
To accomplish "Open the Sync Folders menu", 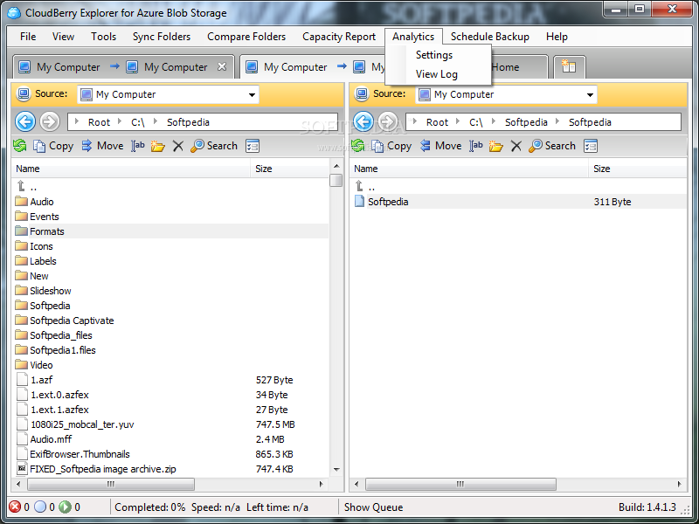I will pos(162,37).
